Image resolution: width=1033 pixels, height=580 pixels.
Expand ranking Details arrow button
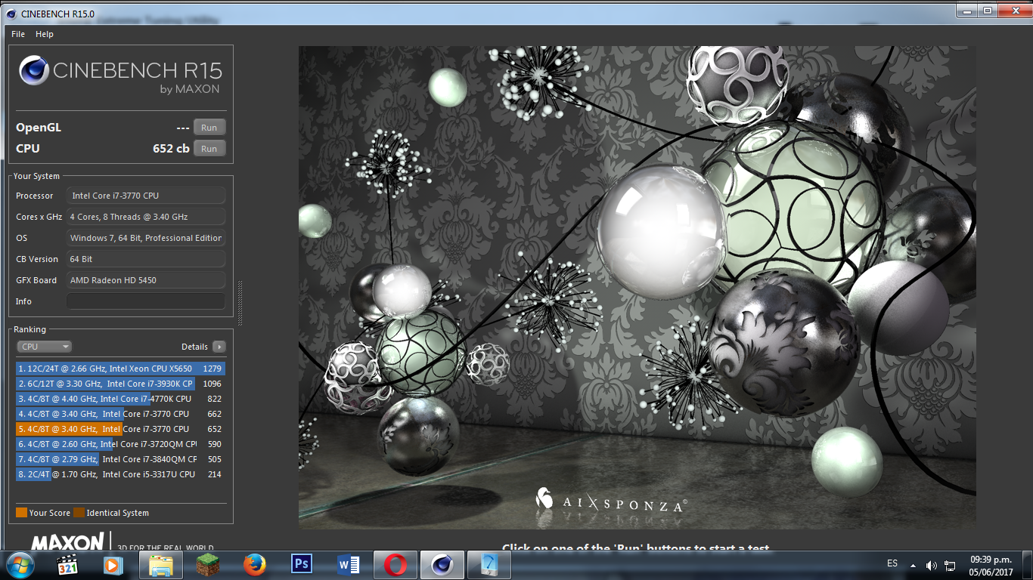[219, 347]
